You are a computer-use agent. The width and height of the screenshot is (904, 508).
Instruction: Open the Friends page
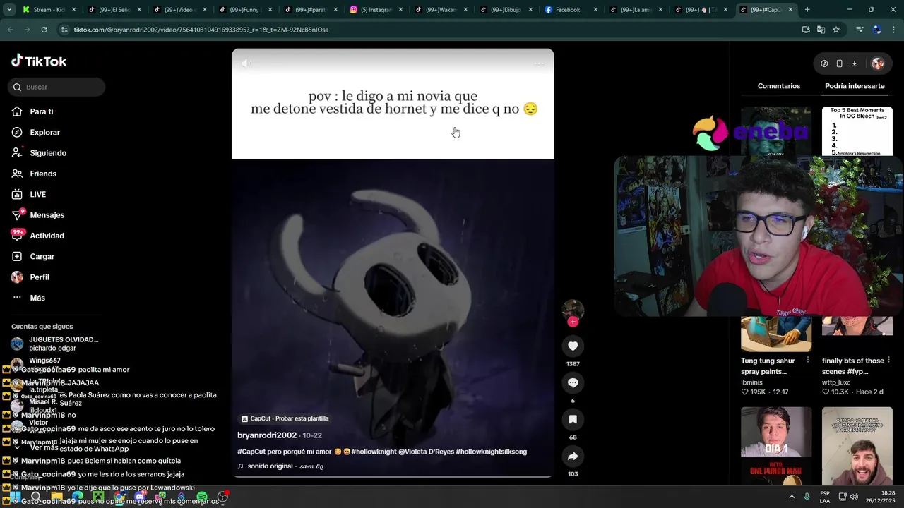tap(42, 174)
